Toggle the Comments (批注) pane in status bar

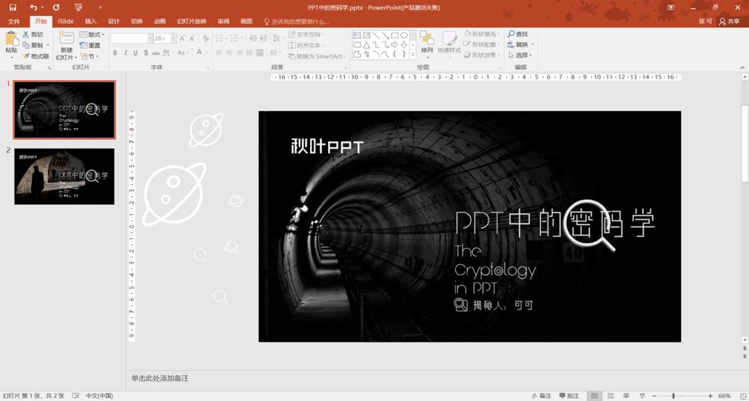568,395
